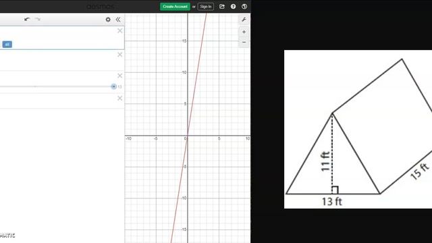Zoom out on the graph
Viewport: 432px width, 243px height.
(244, 42)
